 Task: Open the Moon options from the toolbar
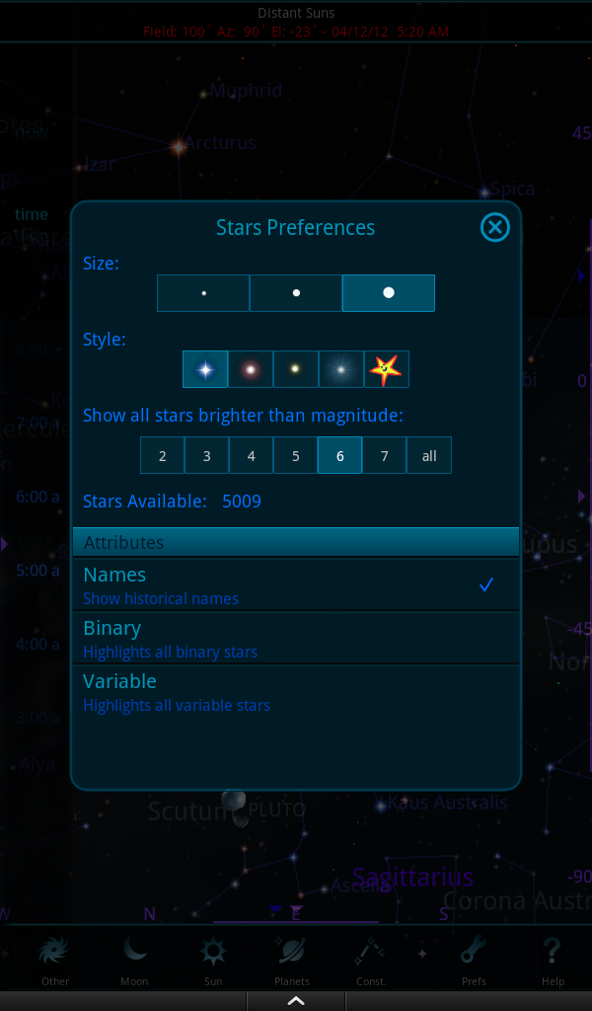coord(134,958)
